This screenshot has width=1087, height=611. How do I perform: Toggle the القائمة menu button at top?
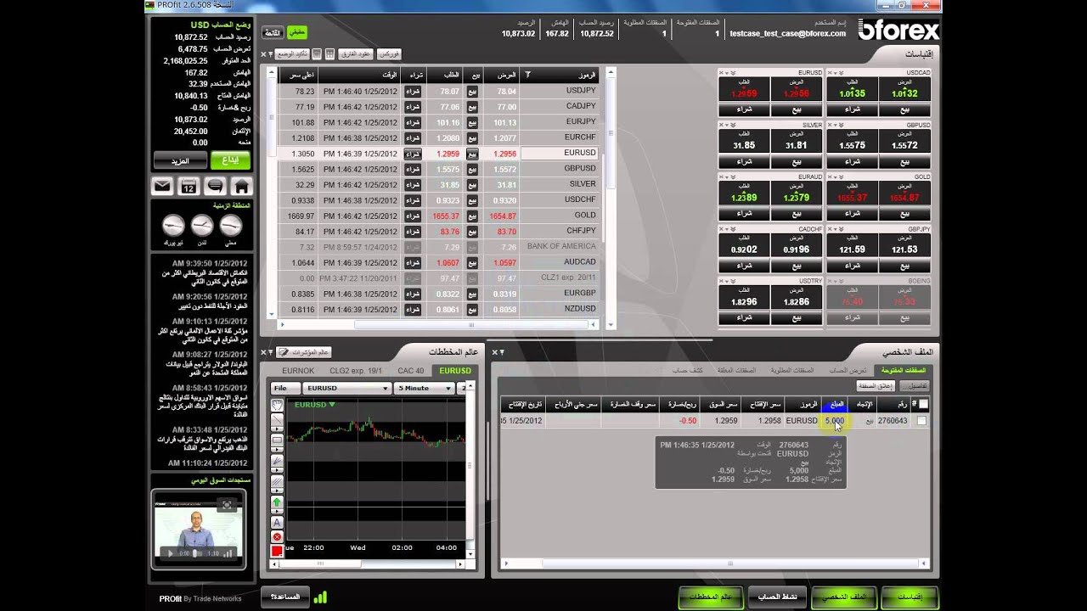(x=273, y=32)
